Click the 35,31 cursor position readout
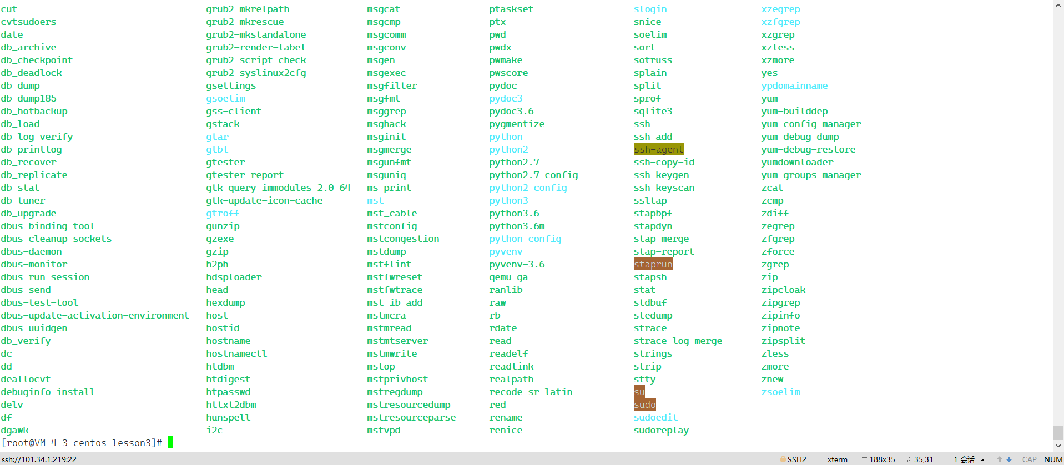1064x465 pixels. point(924,459)
